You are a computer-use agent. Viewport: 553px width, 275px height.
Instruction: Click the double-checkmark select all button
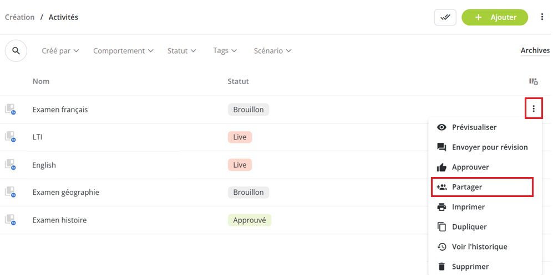coord(445,17)
